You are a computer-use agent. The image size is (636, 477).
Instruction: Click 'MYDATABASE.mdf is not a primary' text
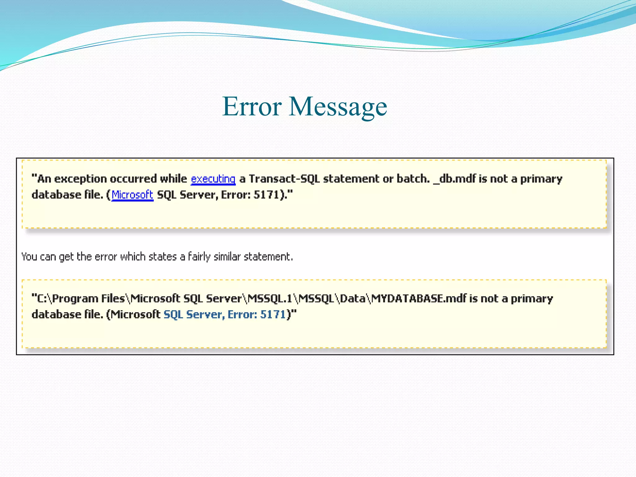[462, 299]
